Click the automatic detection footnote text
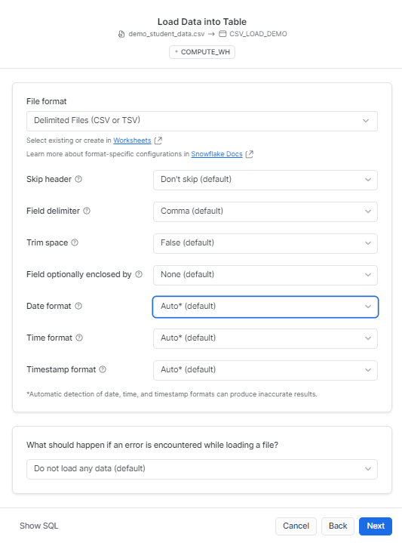The width and height of the screenshot is (402, 543). (x=172, y=394)
